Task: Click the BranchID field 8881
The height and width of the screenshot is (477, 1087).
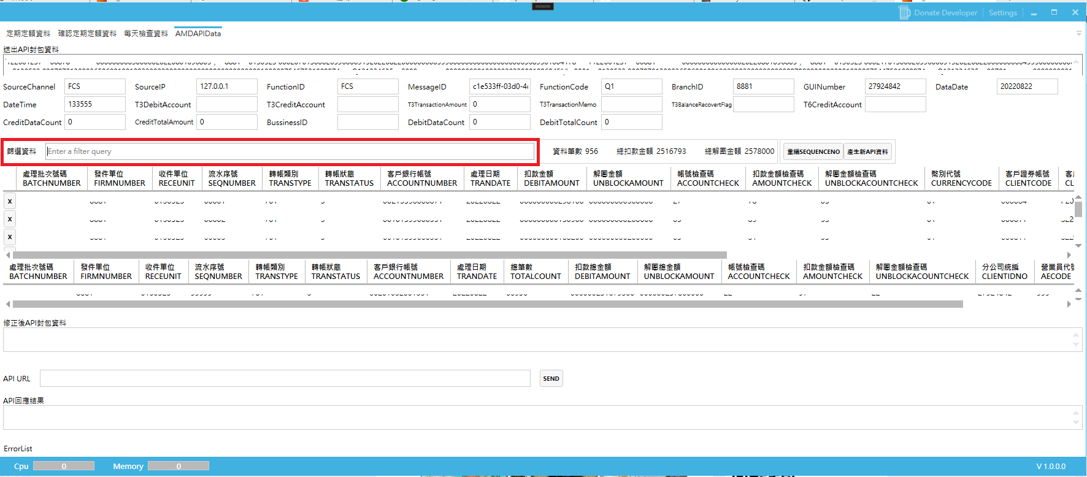Action: [764, 86]
